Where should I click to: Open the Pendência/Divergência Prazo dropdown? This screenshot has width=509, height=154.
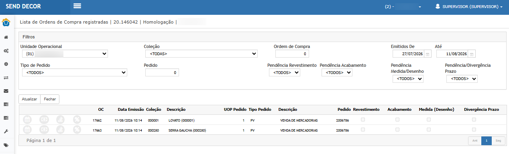(x=462, y=79)
